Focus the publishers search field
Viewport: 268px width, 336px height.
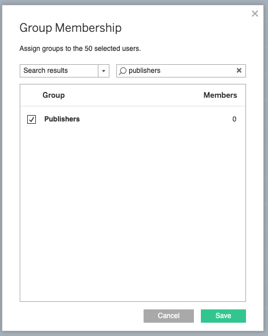point(181,71)
